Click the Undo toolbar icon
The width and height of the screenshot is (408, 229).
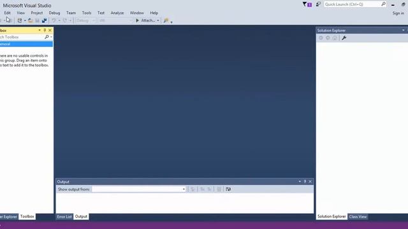click(54, 20)
